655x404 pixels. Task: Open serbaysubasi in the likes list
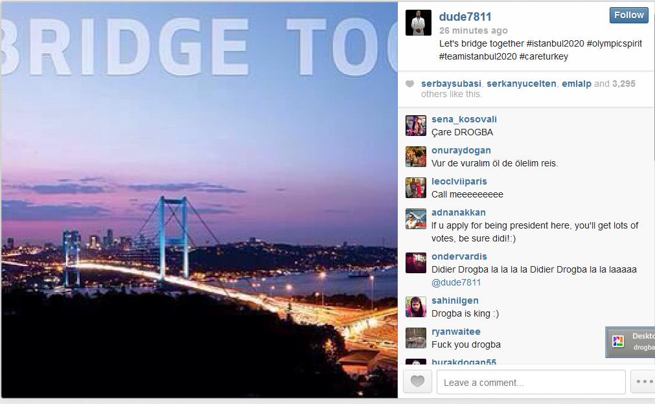(x=451, y=84)
